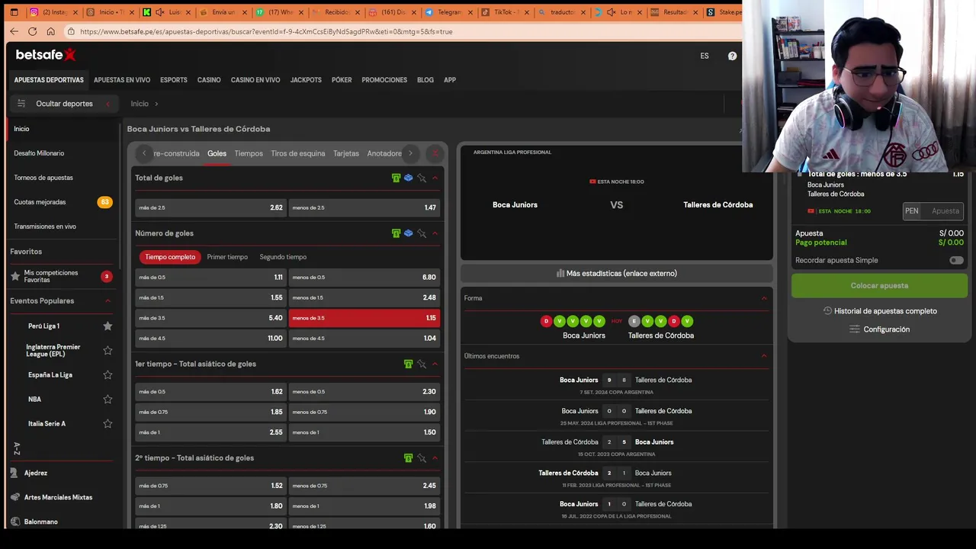This screenshot has height=549, width=976.
Task: Switch to the Telegram browser tab
Action: click(450, 12)
